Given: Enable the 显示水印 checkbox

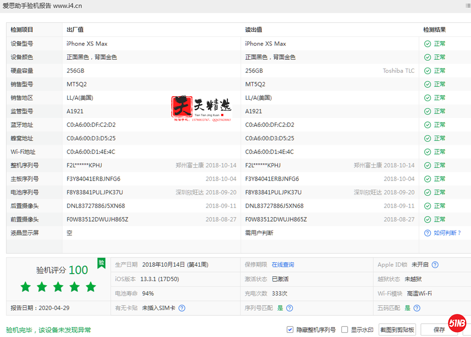Looking at the screenshot, I should (x=345, y=330).
